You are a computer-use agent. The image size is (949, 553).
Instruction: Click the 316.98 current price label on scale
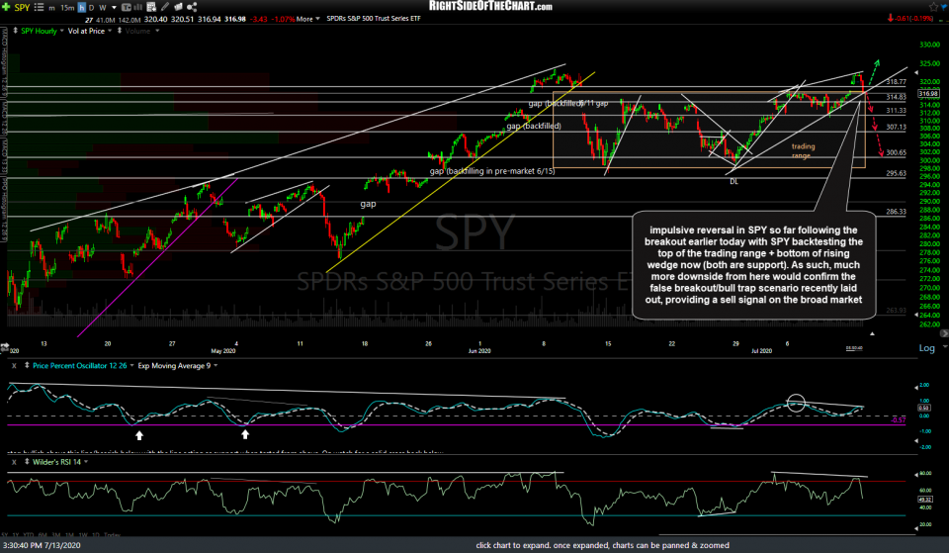pos(928,93)
